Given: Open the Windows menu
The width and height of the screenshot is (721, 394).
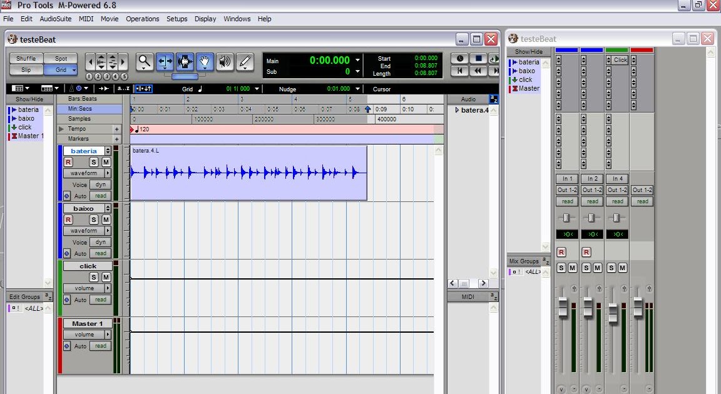Looking at the screenshot, I should (x=237, y=19).
